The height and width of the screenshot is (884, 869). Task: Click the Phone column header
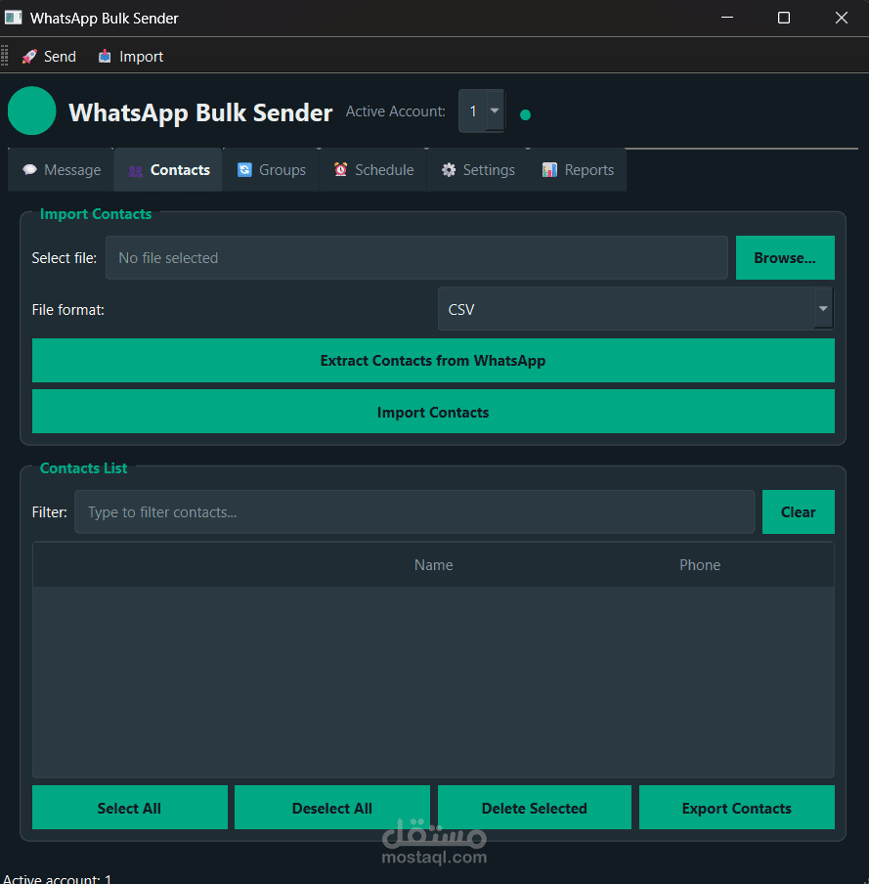[700, 565]
